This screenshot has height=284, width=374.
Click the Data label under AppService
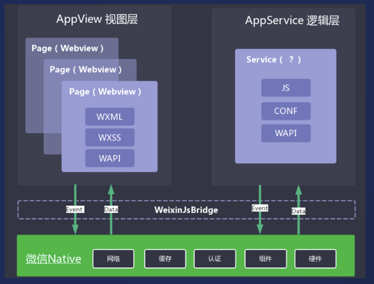click(x=298, y=211)
